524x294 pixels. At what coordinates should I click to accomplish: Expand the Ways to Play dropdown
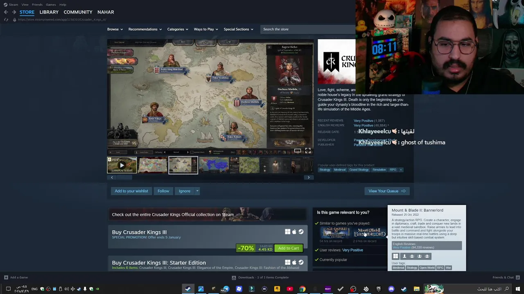pyautogui.click(x=206, y=29)
